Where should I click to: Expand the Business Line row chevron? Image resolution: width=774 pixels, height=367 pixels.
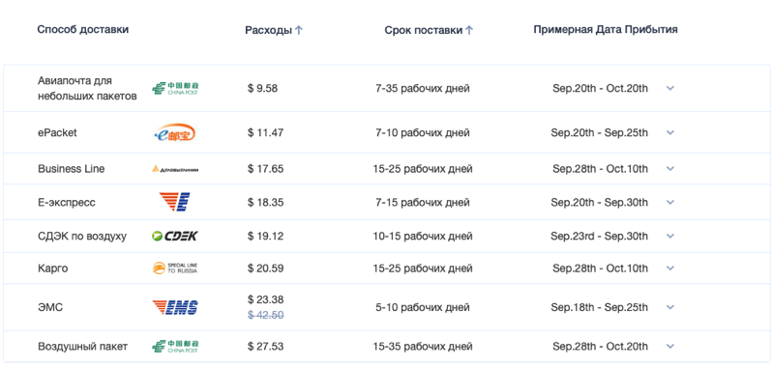click(x=670, y=168)
